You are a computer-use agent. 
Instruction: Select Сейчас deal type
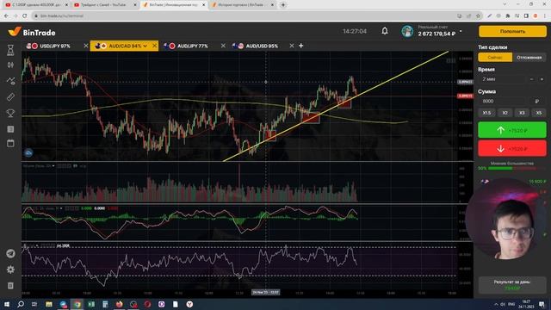495,58
